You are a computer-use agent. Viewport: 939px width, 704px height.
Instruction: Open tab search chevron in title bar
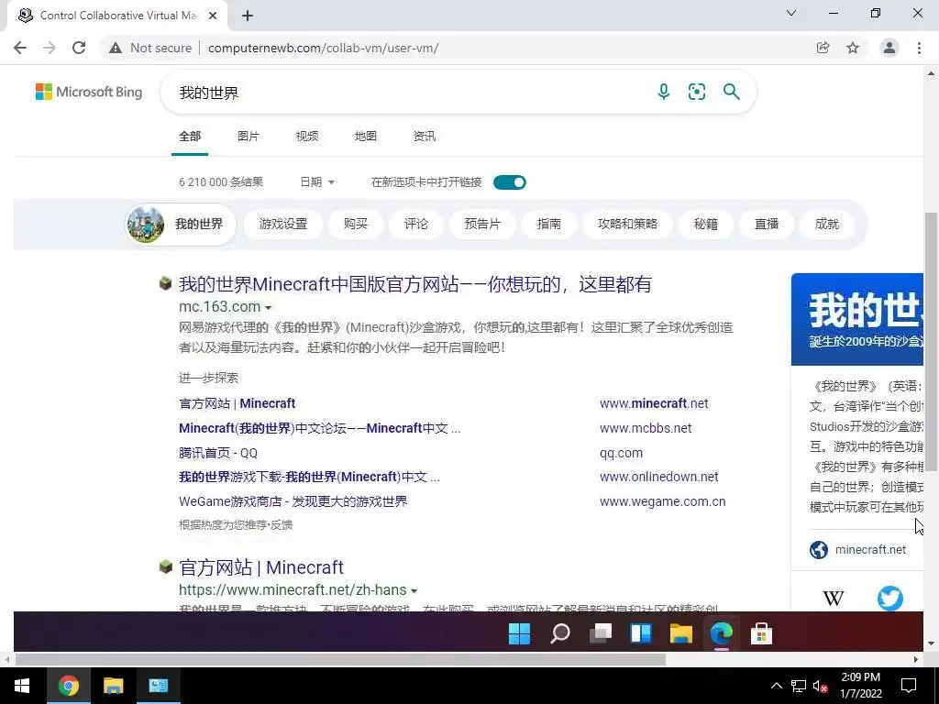point(791,13)
